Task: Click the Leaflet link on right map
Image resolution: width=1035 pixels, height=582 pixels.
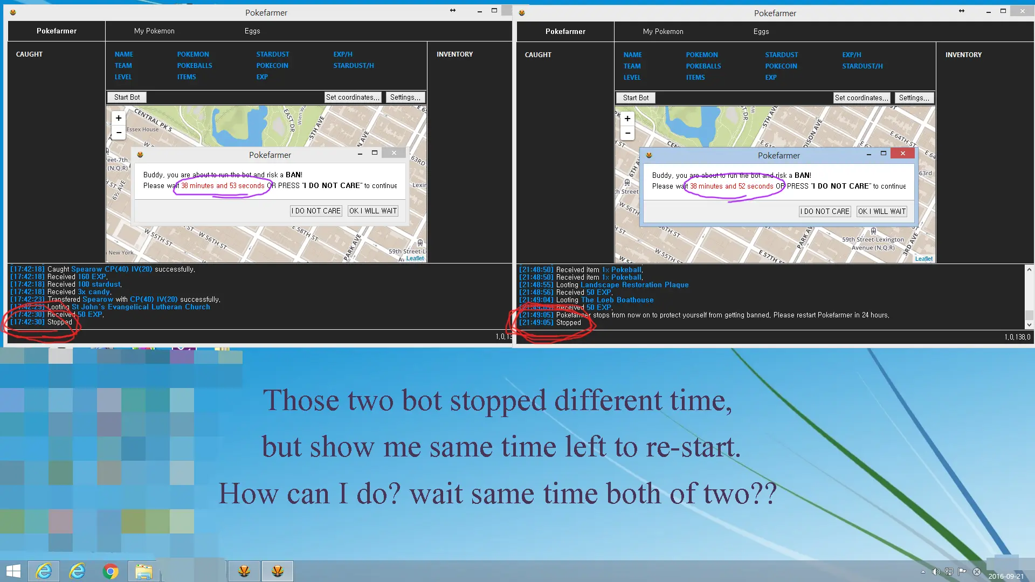Action: pos(923,259)
